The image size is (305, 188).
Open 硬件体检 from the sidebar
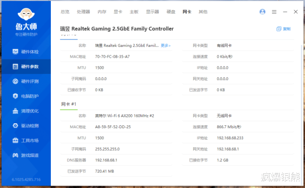pos(26,52)
